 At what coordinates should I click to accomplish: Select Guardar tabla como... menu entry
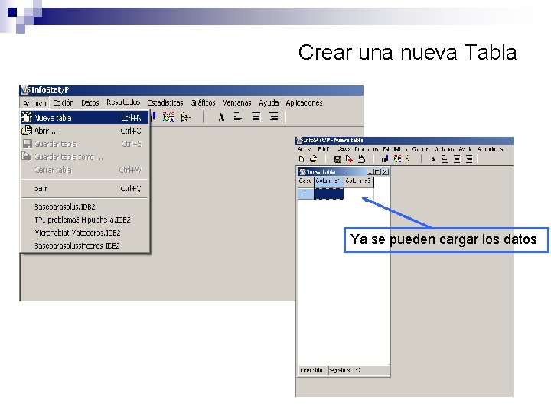point(85,157)
